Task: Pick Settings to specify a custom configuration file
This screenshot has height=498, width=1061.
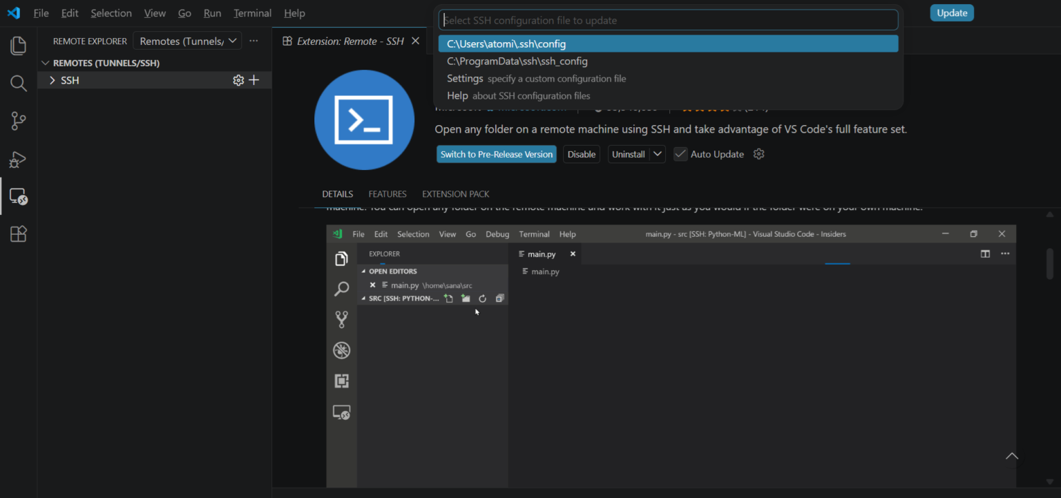Action: click(668, 78)
